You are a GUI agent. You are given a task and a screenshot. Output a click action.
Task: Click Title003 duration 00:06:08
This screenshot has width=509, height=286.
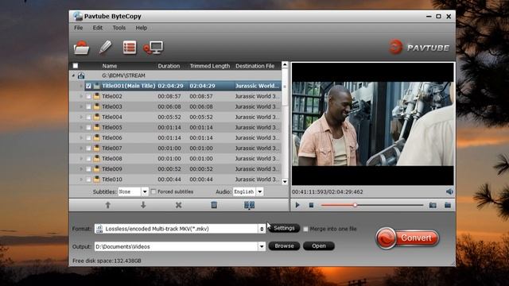169,106
